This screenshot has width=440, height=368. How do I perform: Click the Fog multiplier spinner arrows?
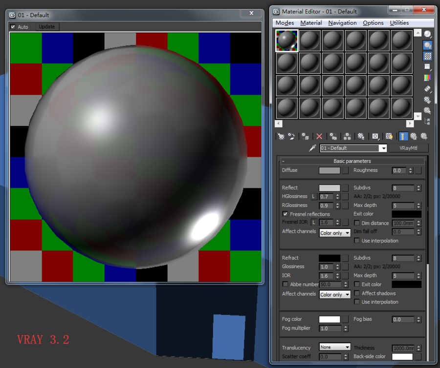(x=346, y=328)
